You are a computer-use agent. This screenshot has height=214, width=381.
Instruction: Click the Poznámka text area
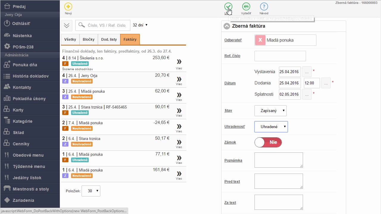click(x=279, y=160)
